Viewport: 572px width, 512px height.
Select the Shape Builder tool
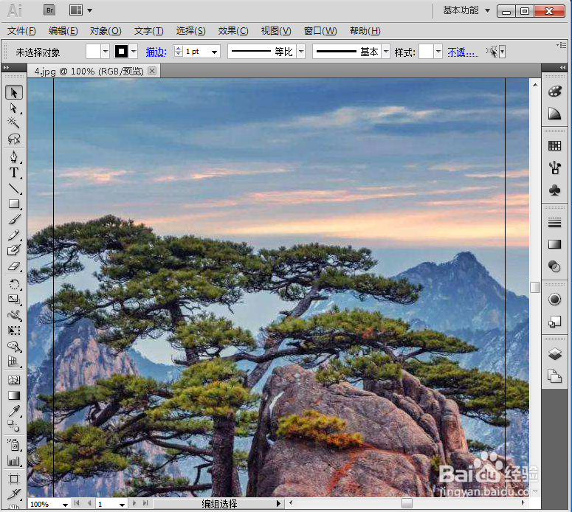(x=14, y=346)
